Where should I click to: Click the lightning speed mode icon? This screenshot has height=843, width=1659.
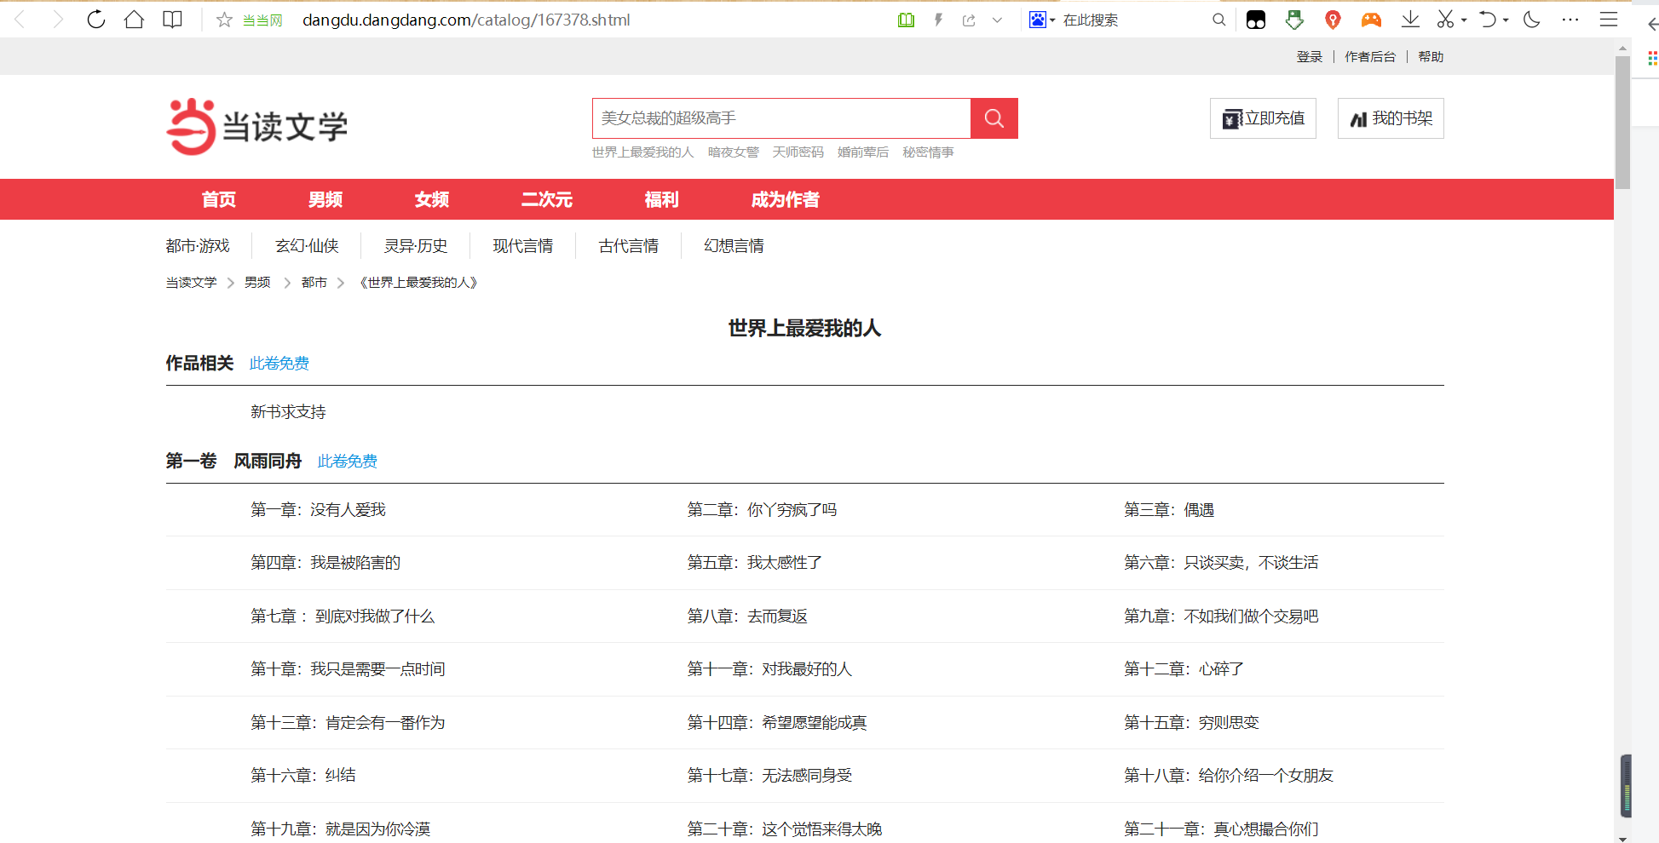(938, 20)
